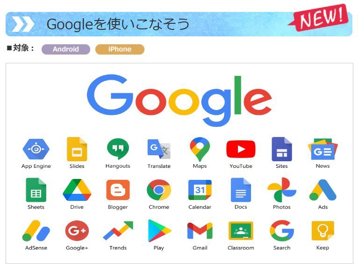
Task: Open the Google Play triangle icon
Action: point(159,231)
